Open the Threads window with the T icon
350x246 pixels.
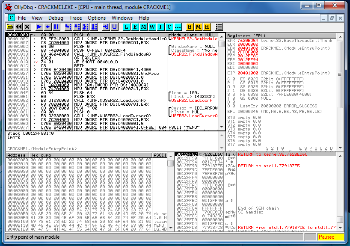point(160,27)
